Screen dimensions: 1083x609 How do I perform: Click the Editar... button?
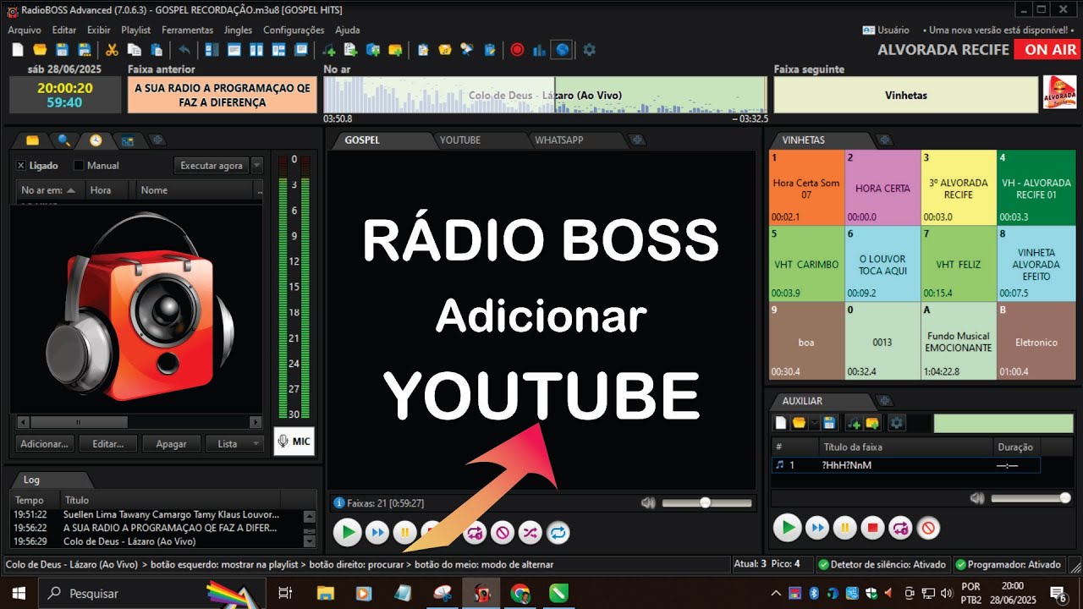[x=108, y=443]
